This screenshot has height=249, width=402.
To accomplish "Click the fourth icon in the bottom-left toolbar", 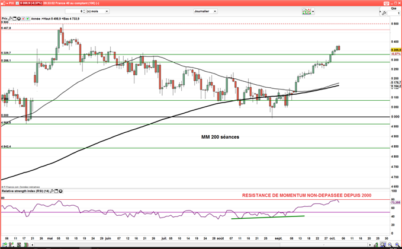I will tap(26, 245).
